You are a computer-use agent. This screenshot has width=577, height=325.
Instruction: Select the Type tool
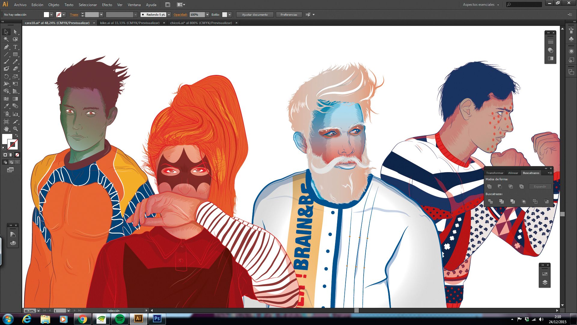click(x=15, y=47)
